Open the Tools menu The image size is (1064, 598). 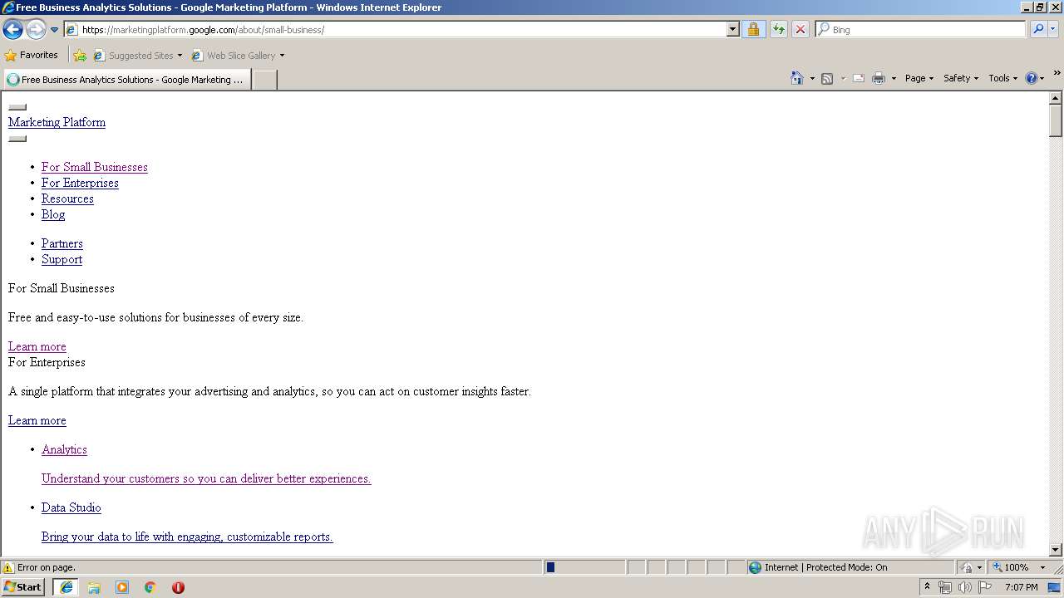click(1002, 78)
